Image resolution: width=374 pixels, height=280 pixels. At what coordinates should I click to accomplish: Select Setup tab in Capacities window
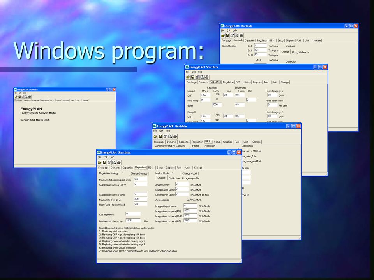(x=247, y=82)
